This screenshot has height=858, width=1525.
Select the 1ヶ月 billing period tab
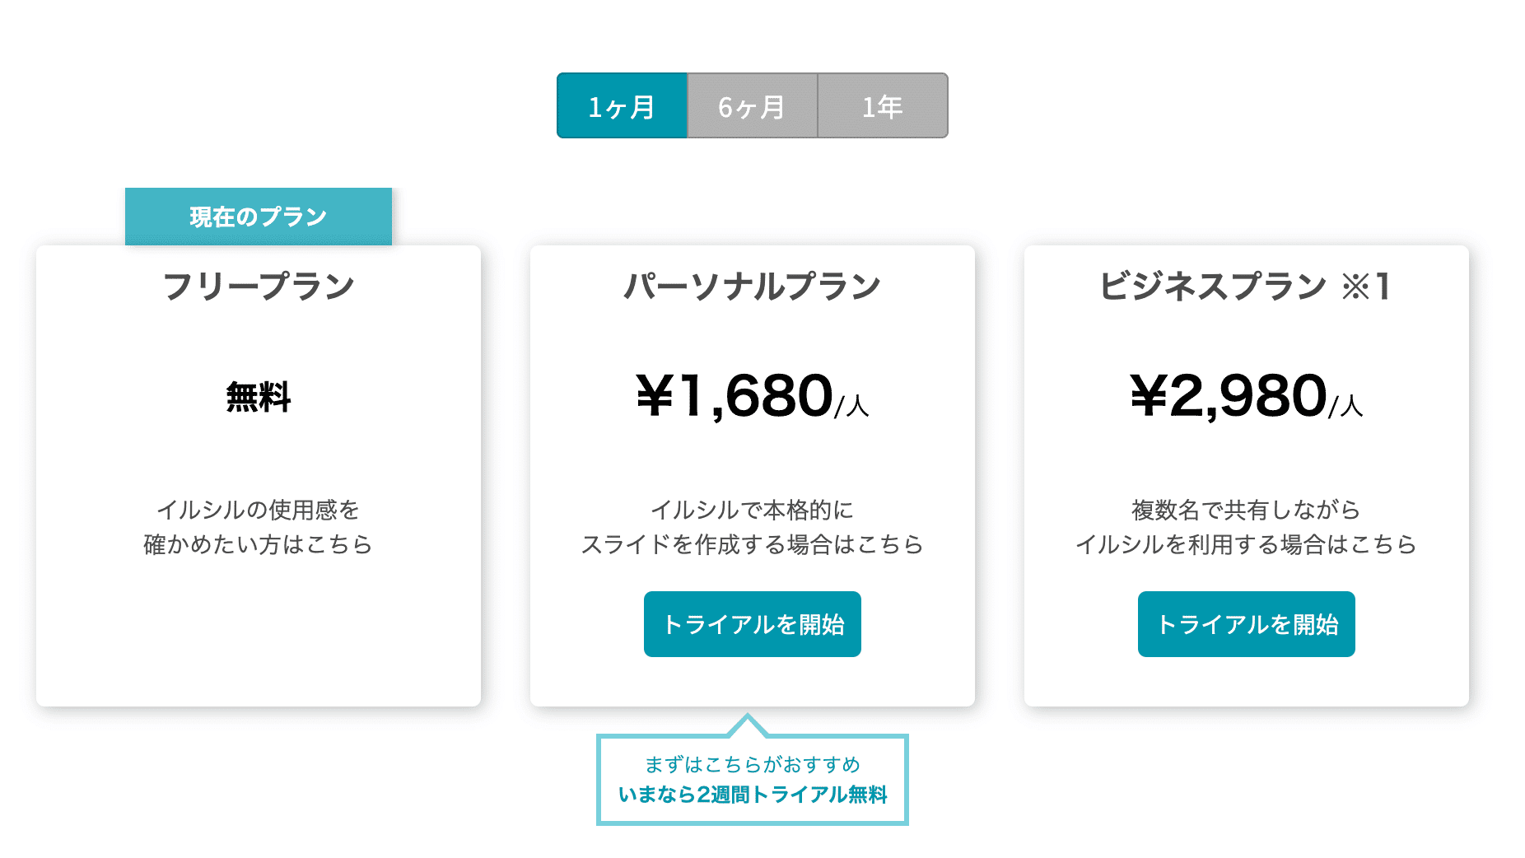pyautogui.click(x=622, y=106)
